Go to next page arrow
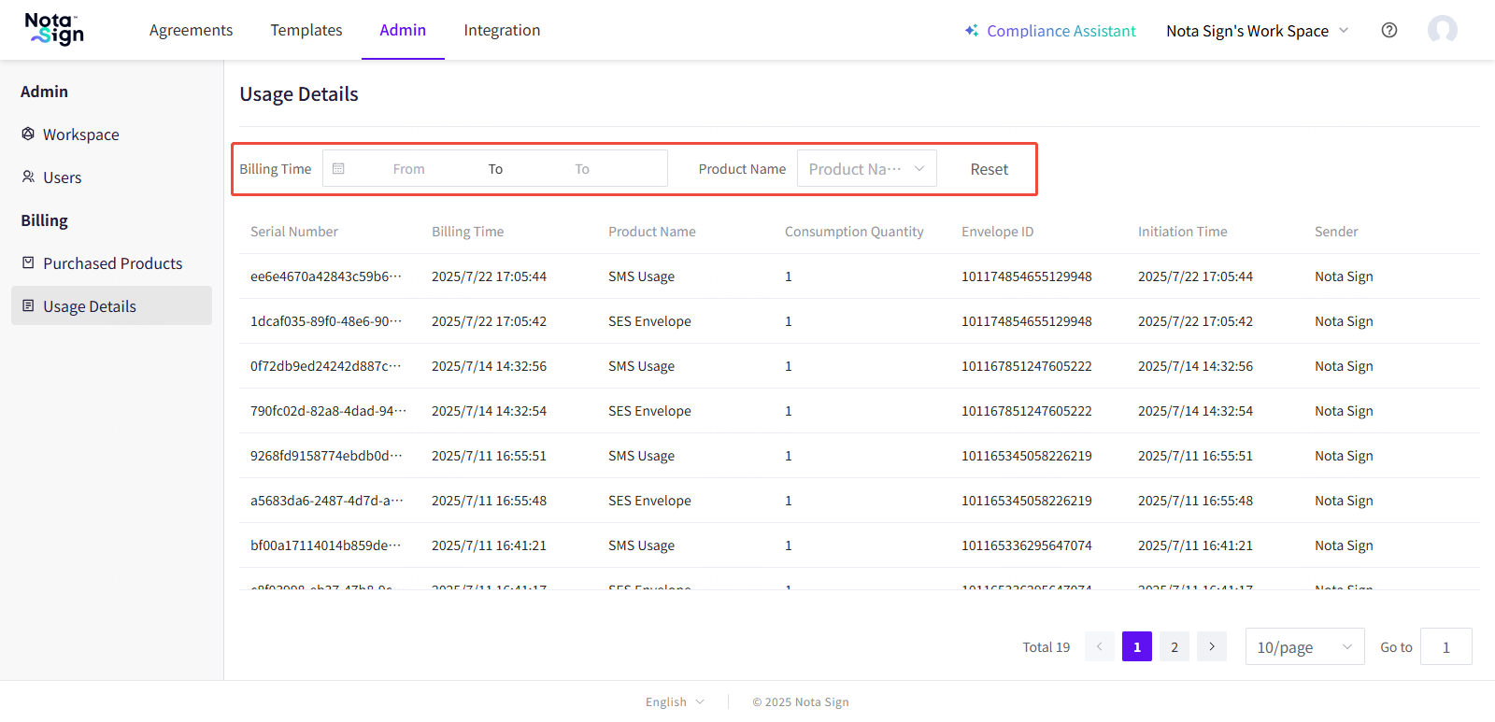 (x=1212, y=646)
